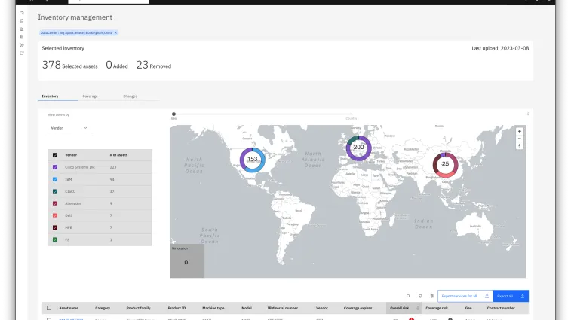Uncheck the IBM vendor checkbox
This screenshot has width=571, height=320.
point(55,179)
